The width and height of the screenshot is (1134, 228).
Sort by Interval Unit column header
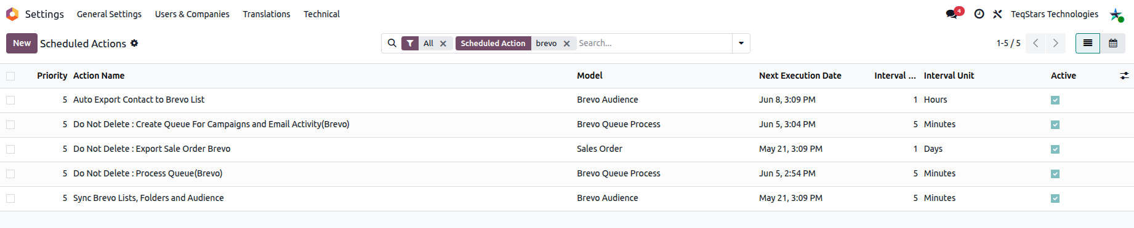point(949,76)
